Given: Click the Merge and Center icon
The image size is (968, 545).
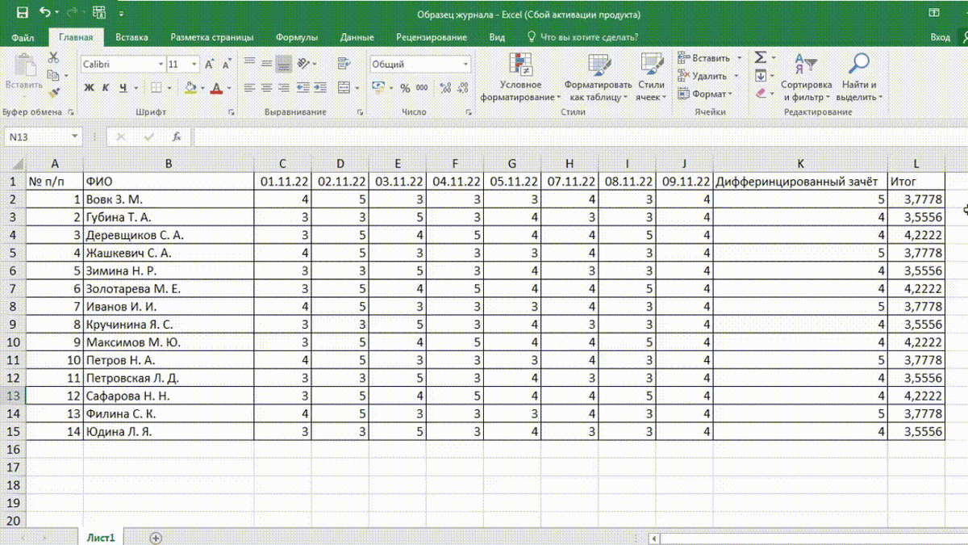Looking at the screenshot, I should (344, 88).
